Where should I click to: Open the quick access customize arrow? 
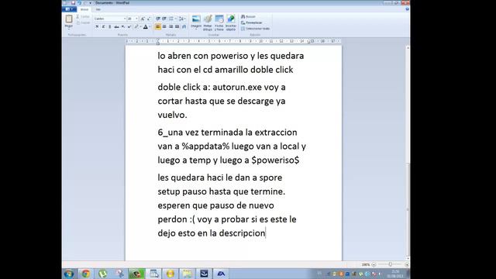(90, 3)
